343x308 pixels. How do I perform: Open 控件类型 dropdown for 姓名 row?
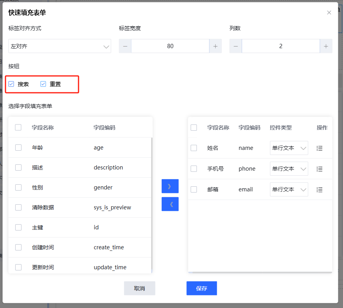(x=289, y=148)
